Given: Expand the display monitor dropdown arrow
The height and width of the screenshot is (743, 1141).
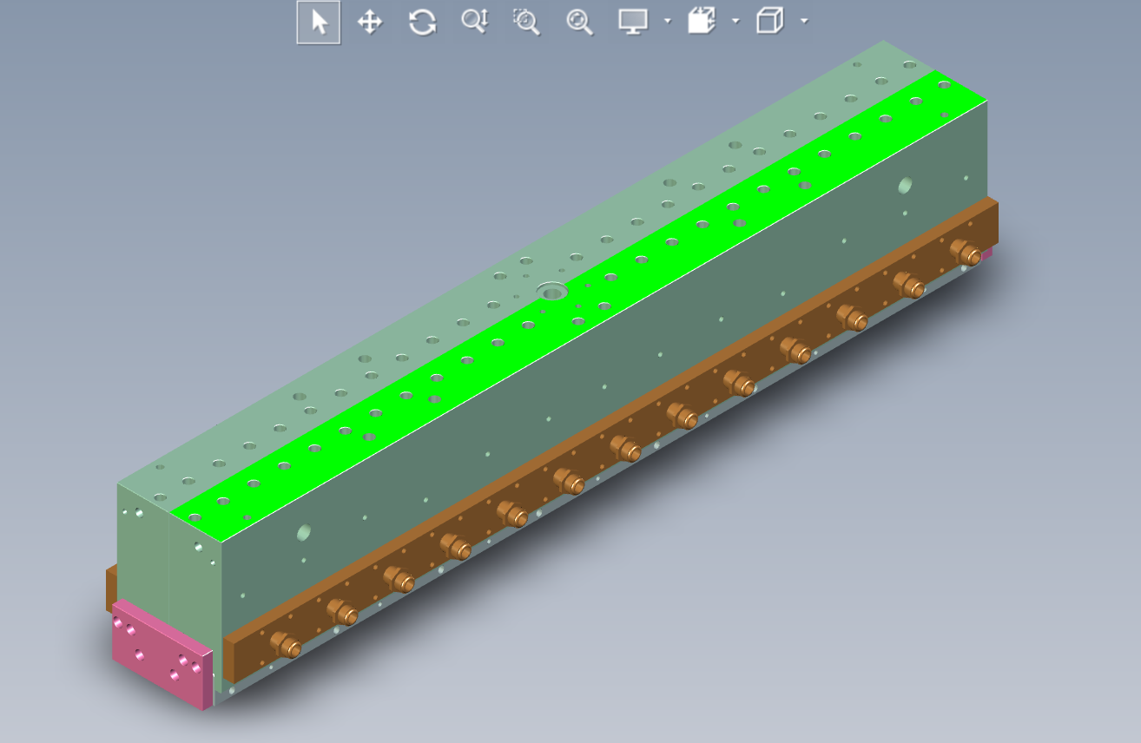Looking at the screenshot, I should tap(667, 21).
